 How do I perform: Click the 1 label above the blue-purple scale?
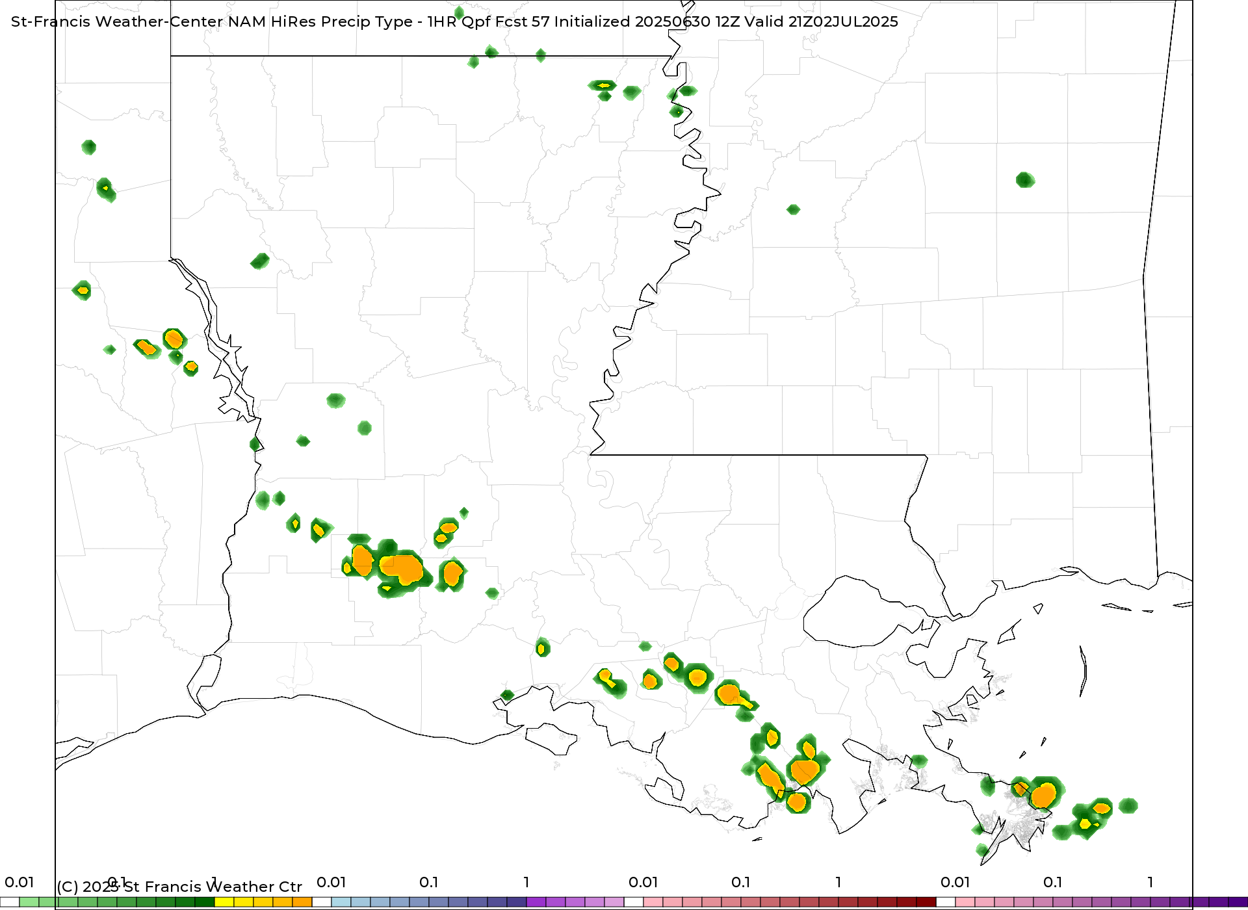tap(526, 882)
